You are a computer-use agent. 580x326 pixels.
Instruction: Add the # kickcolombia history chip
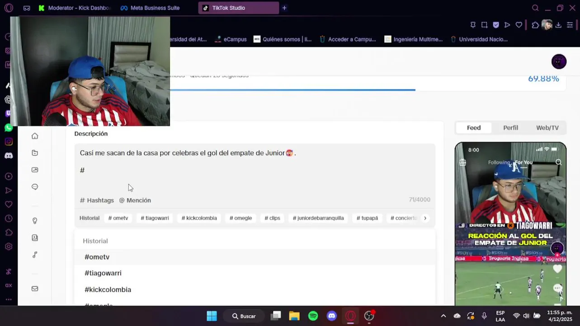coord(199,218)
